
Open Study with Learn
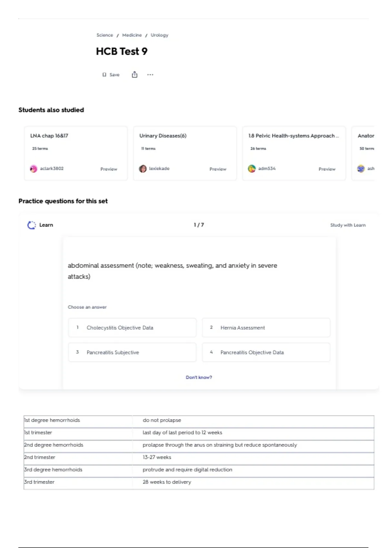pos(348,225)
